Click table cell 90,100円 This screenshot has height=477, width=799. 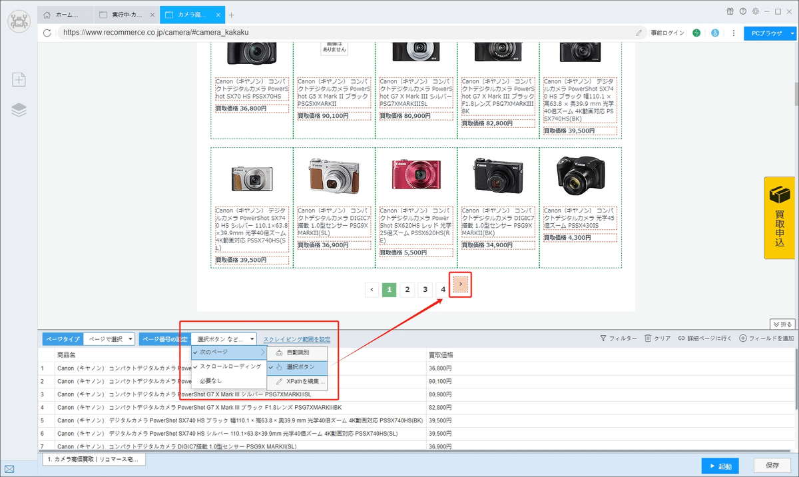[x=440, y=381]
